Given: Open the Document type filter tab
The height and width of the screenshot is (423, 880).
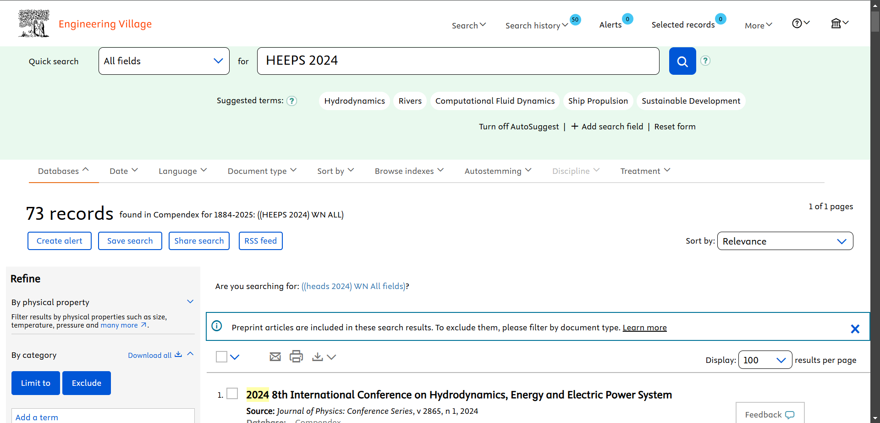Looking at the screenshot, I should (x=262, y=171).
